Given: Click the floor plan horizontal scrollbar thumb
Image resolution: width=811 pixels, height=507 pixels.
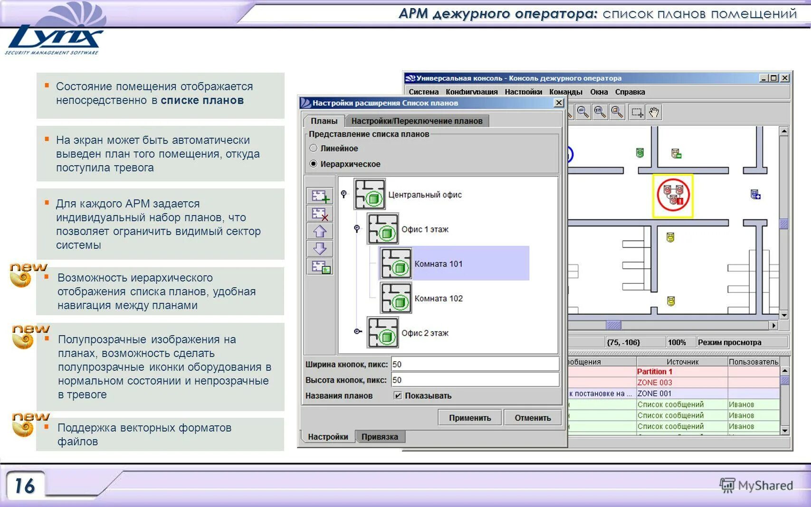Looking at the screenshot, I should pyautogui.click(x=613, y=325).
